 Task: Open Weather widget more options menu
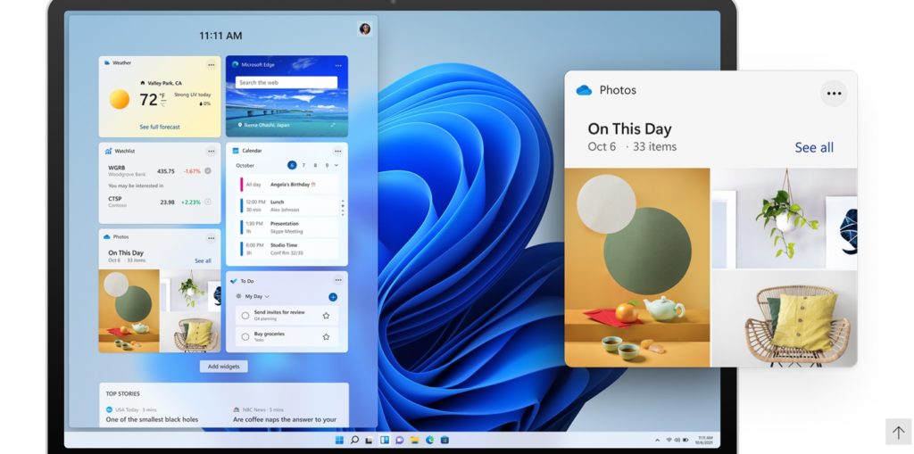(211, 65)
